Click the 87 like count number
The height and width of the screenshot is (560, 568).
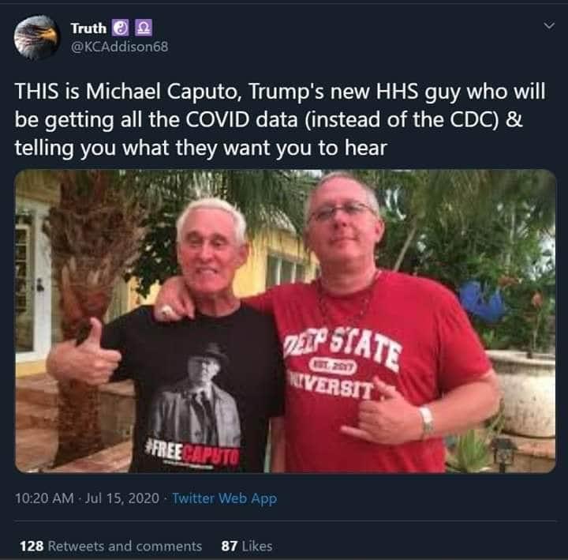pos(230,546)
